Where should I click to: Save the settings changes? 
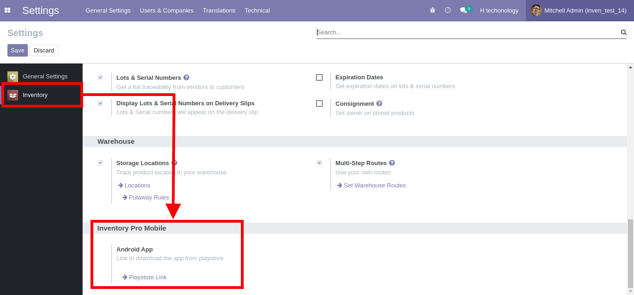[x=17, y=50]
